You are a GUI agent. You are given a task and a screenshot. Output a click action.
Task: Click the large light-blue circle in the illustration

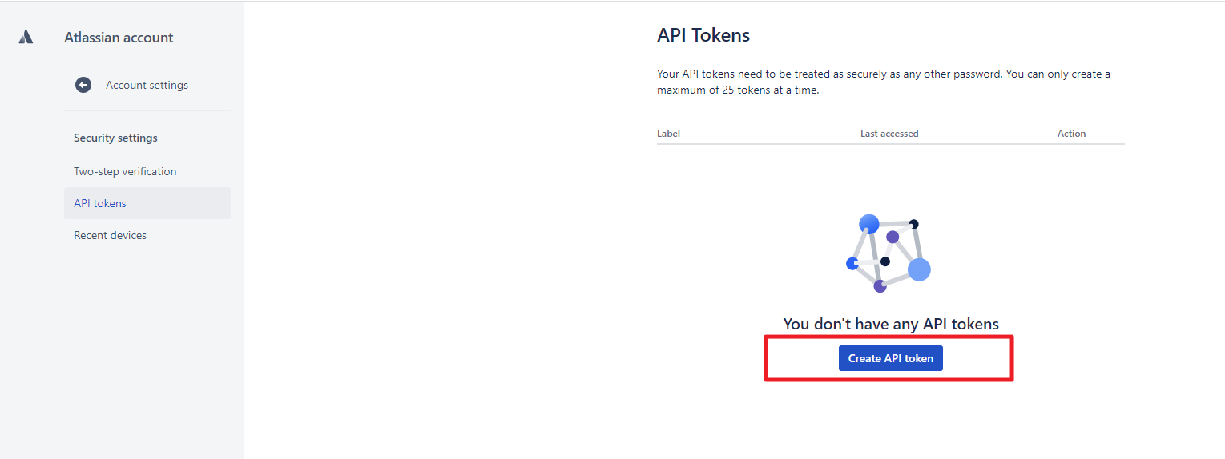(x=919, y=269)
